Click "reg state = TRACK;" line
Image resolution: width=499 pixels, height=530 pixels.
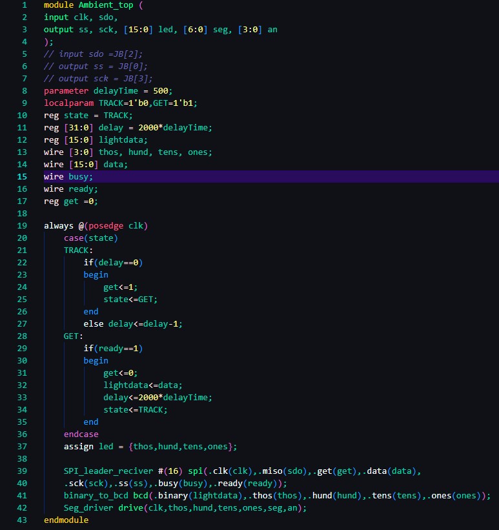coord(88,116)
